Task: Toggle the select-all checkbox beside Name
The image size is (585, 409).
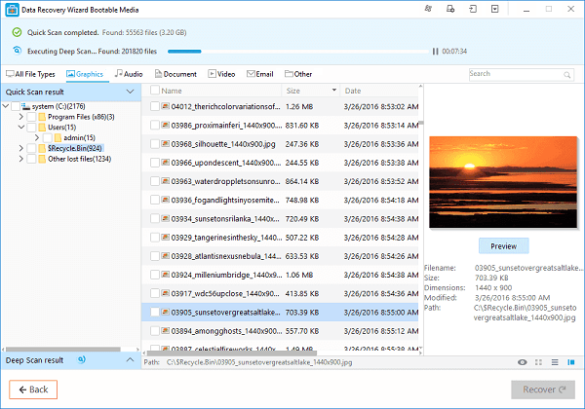Action: [152, 91]
